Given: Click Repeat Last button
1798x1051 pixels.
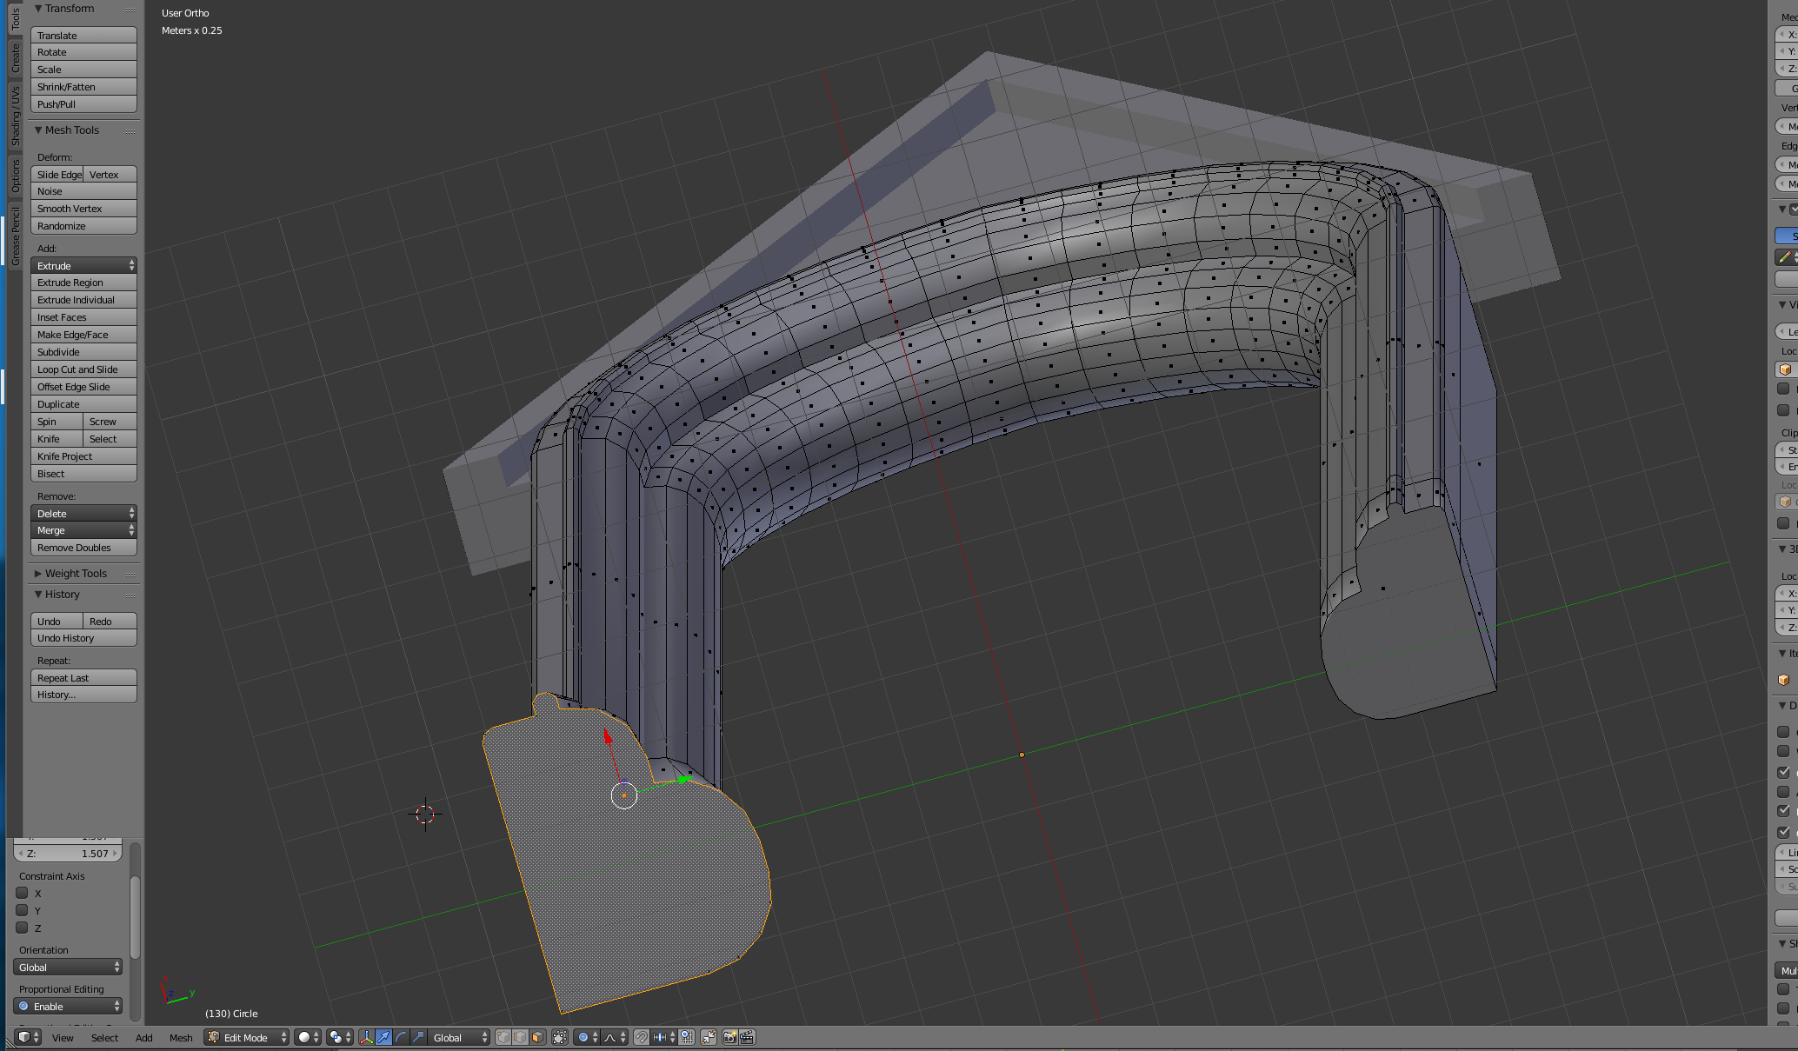Looking at the screenshot, I should [x=84, y=678].
